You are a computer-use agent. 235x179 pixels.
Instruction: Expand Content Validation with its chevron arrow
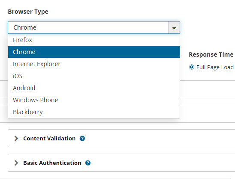click(16, 138)
